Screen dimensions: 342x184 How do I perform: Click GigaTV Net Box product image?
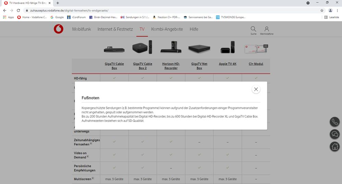tap(199, 49)
